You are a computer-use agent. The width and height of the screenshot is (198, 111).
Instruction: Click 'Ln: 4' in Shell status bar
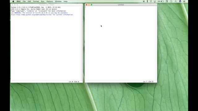point(71,82)
